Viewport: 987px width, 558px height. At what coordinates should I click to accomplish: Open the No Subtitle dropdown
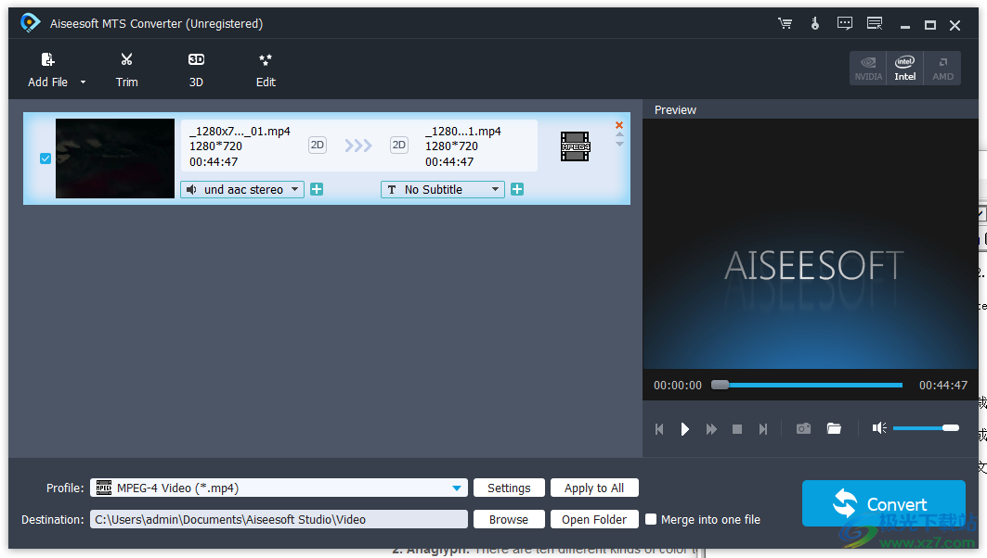pos(495,189)
